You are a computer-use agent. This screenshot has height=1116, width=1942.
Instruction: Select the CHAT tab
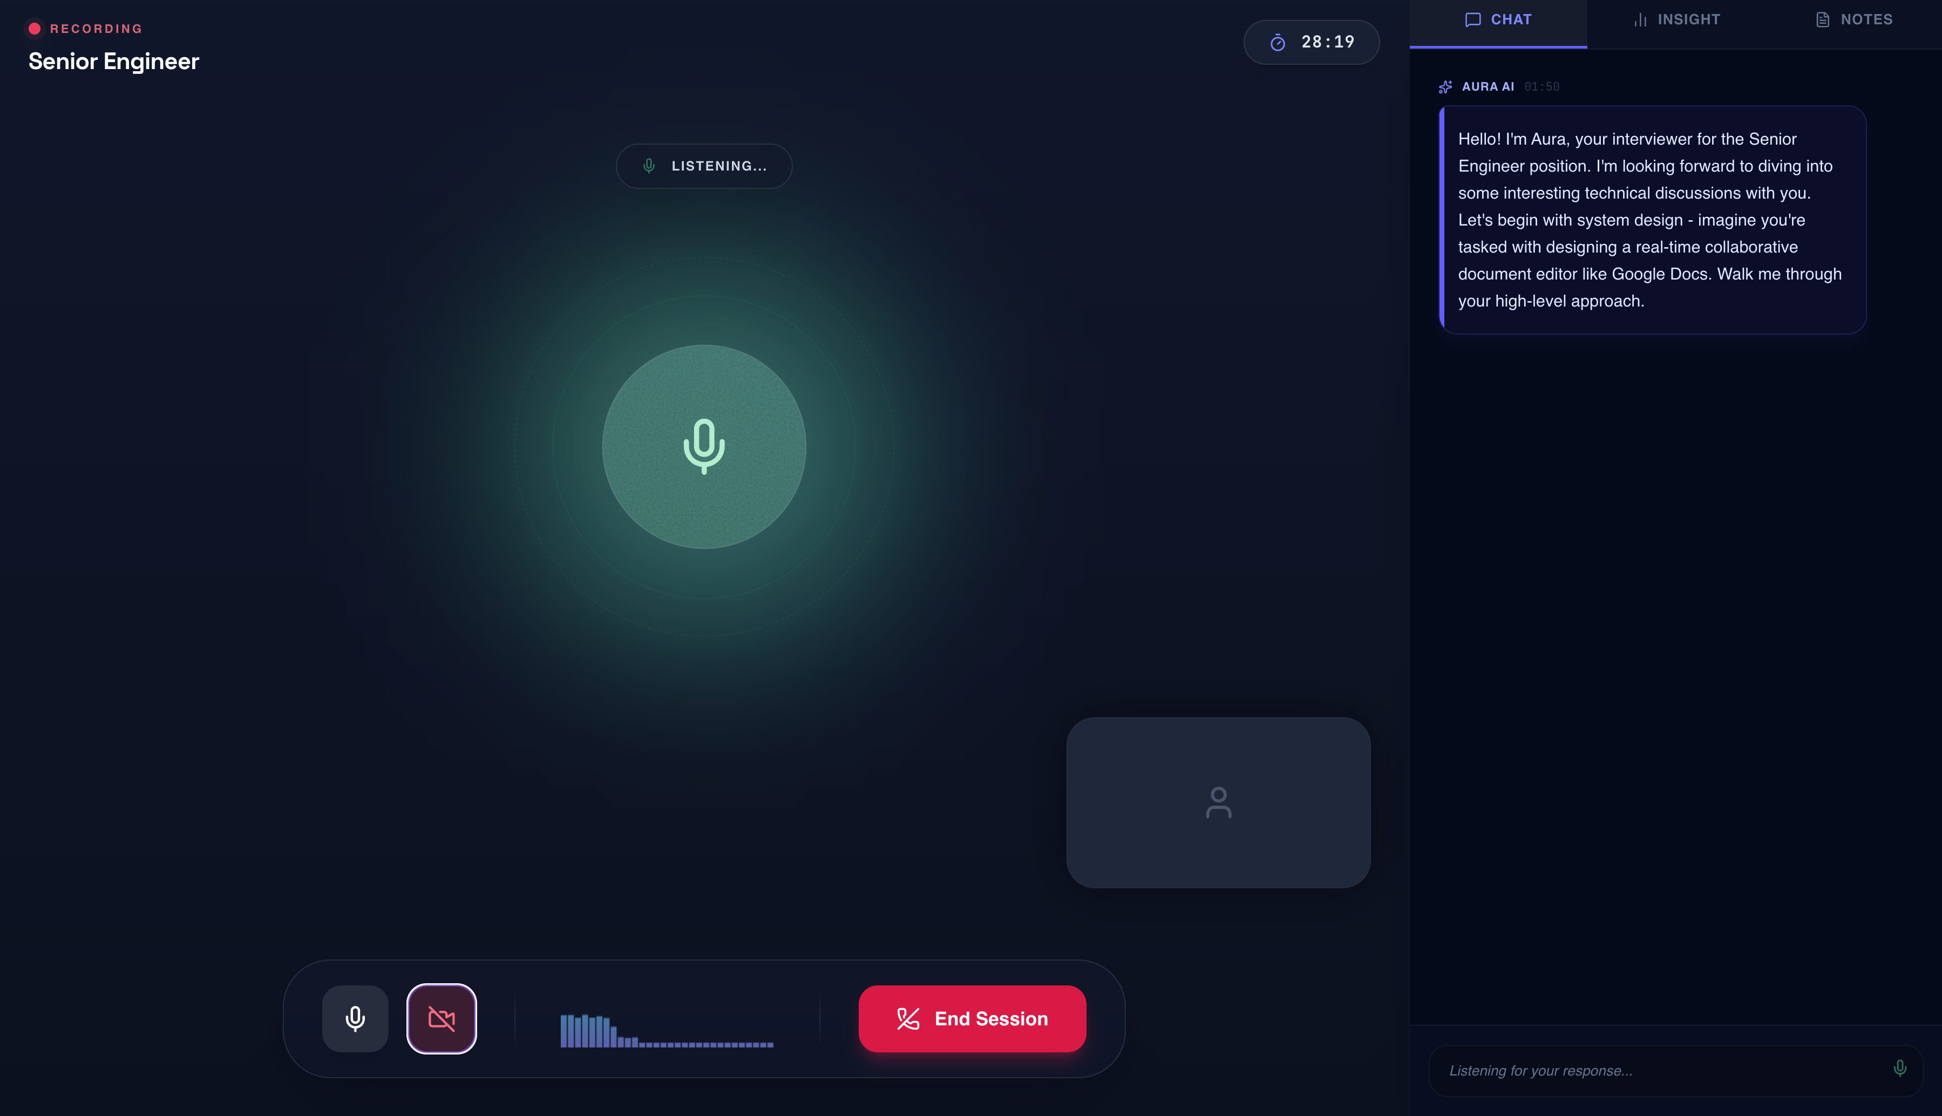(x=1497, y=19)
